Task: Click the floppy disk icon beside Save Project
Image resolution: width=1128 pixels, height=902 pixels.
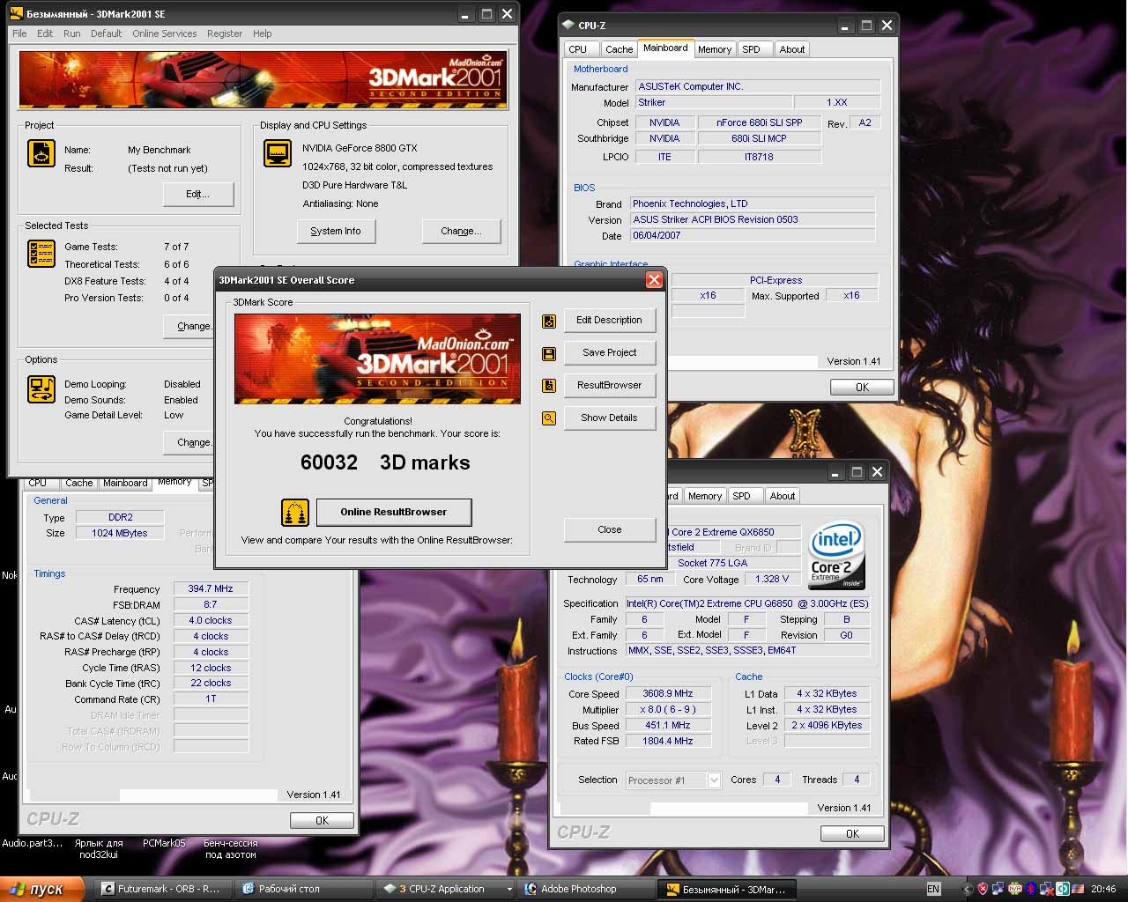Action: tap(549, 353)
